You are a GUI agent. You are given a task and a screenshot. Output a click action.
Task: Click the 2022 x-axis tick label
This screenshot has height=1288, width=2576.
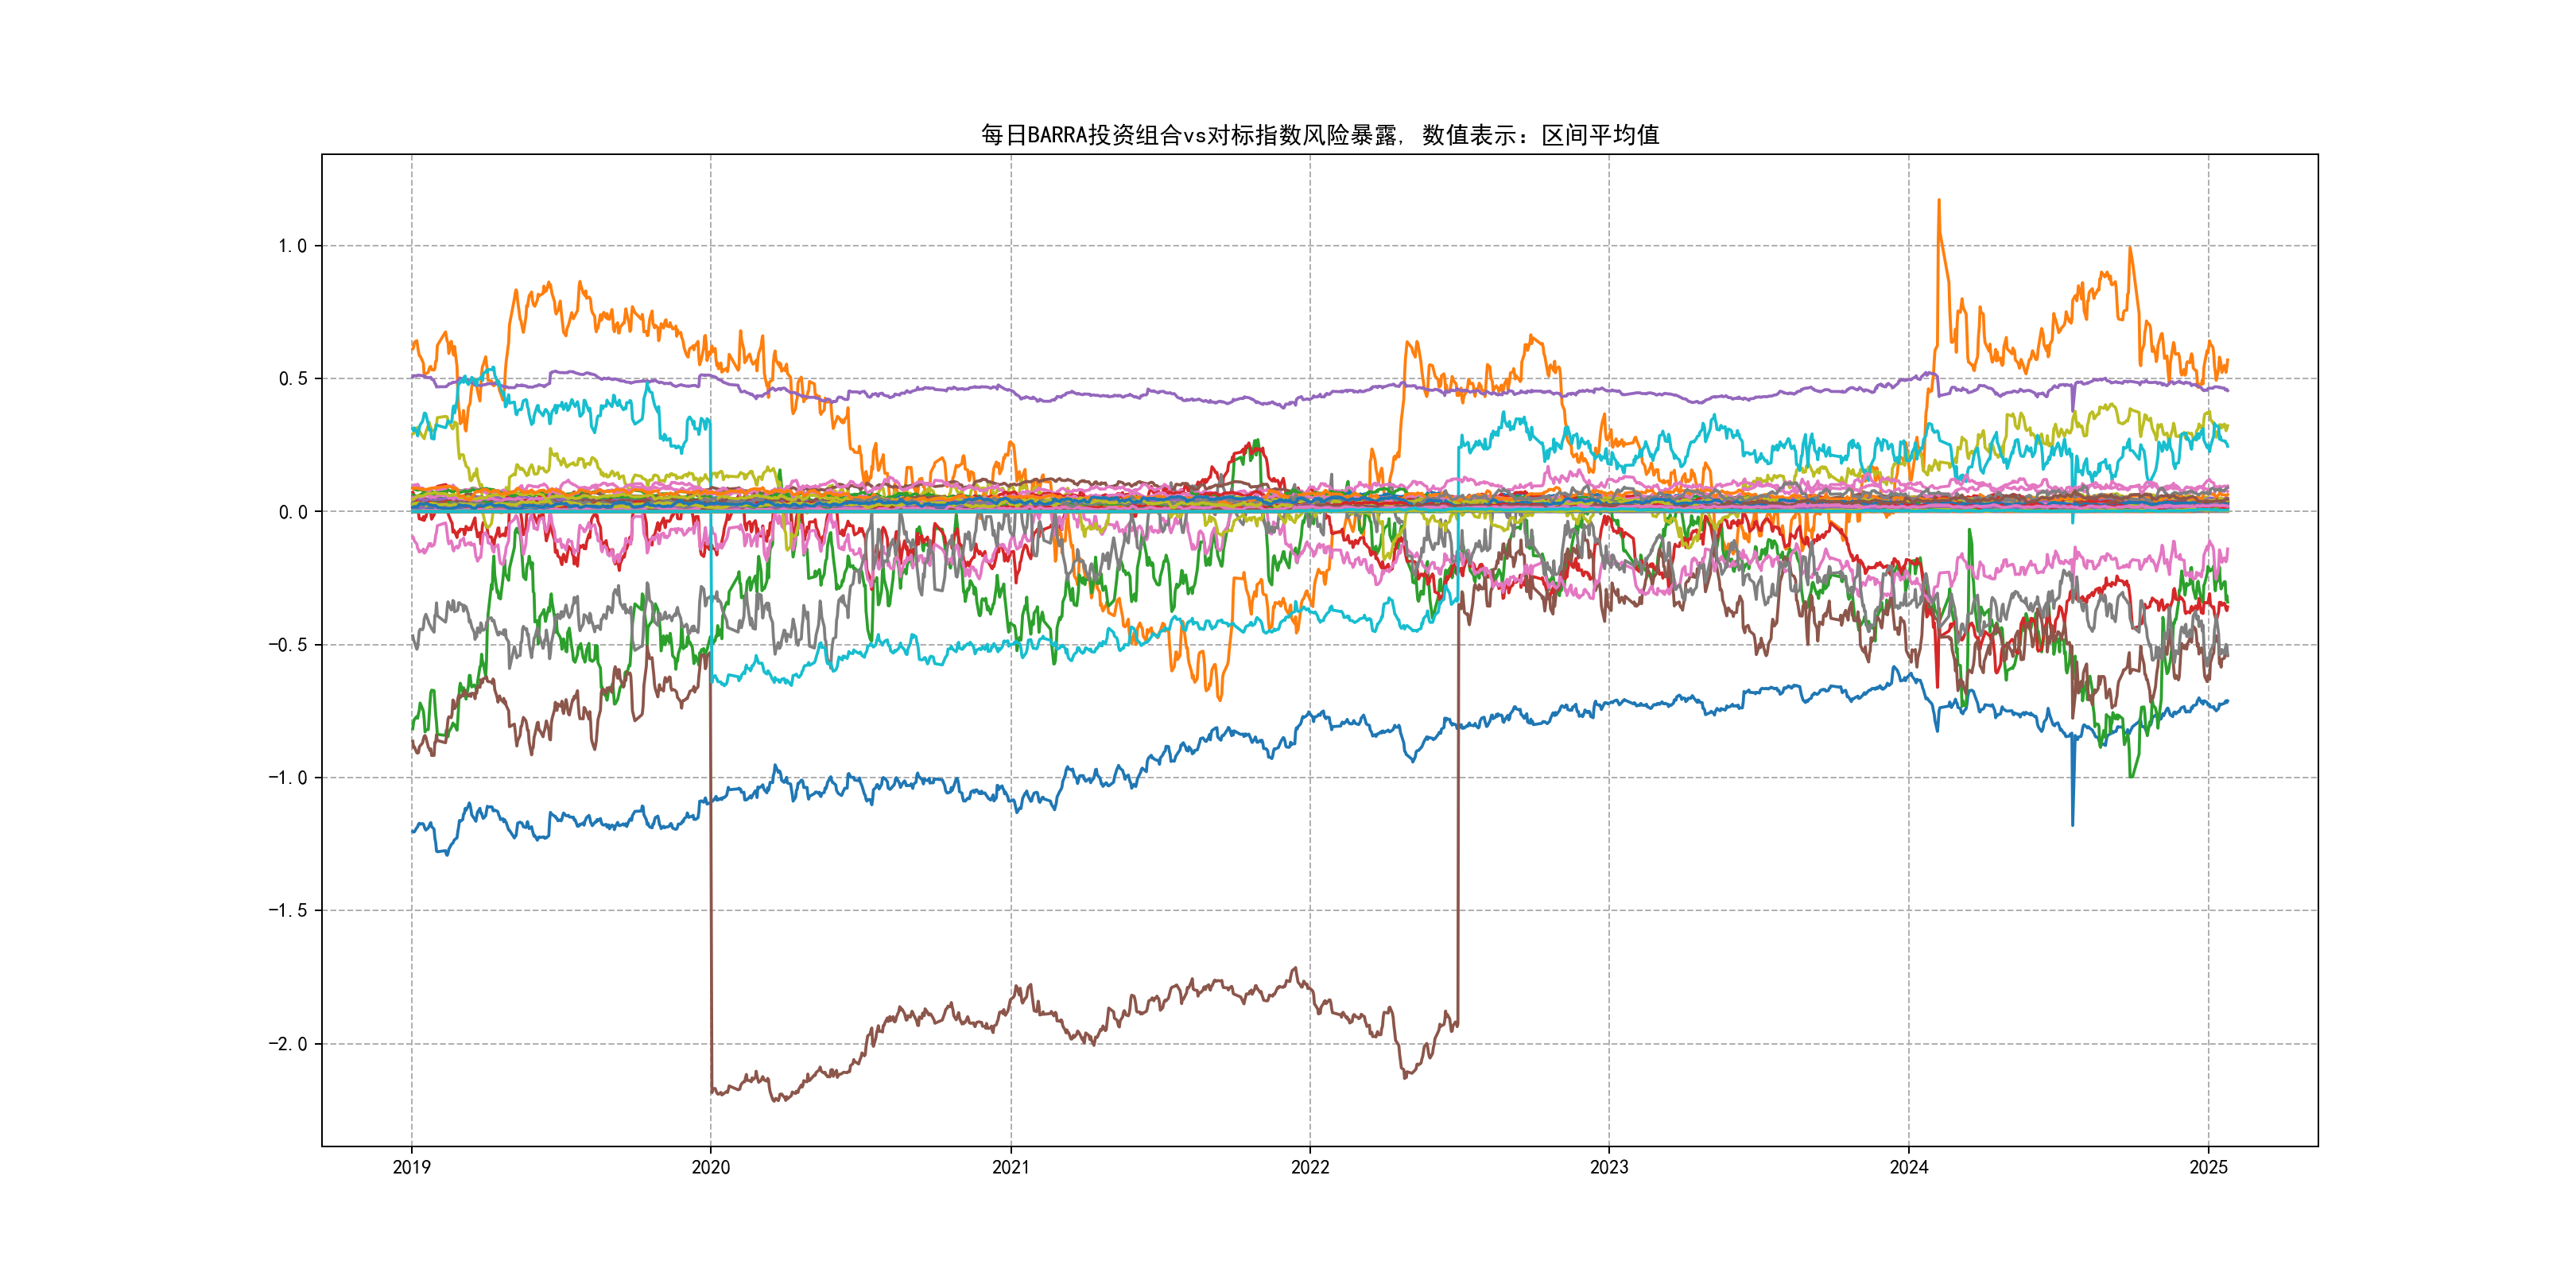pyautogui.click(x=1310, y=1167)
